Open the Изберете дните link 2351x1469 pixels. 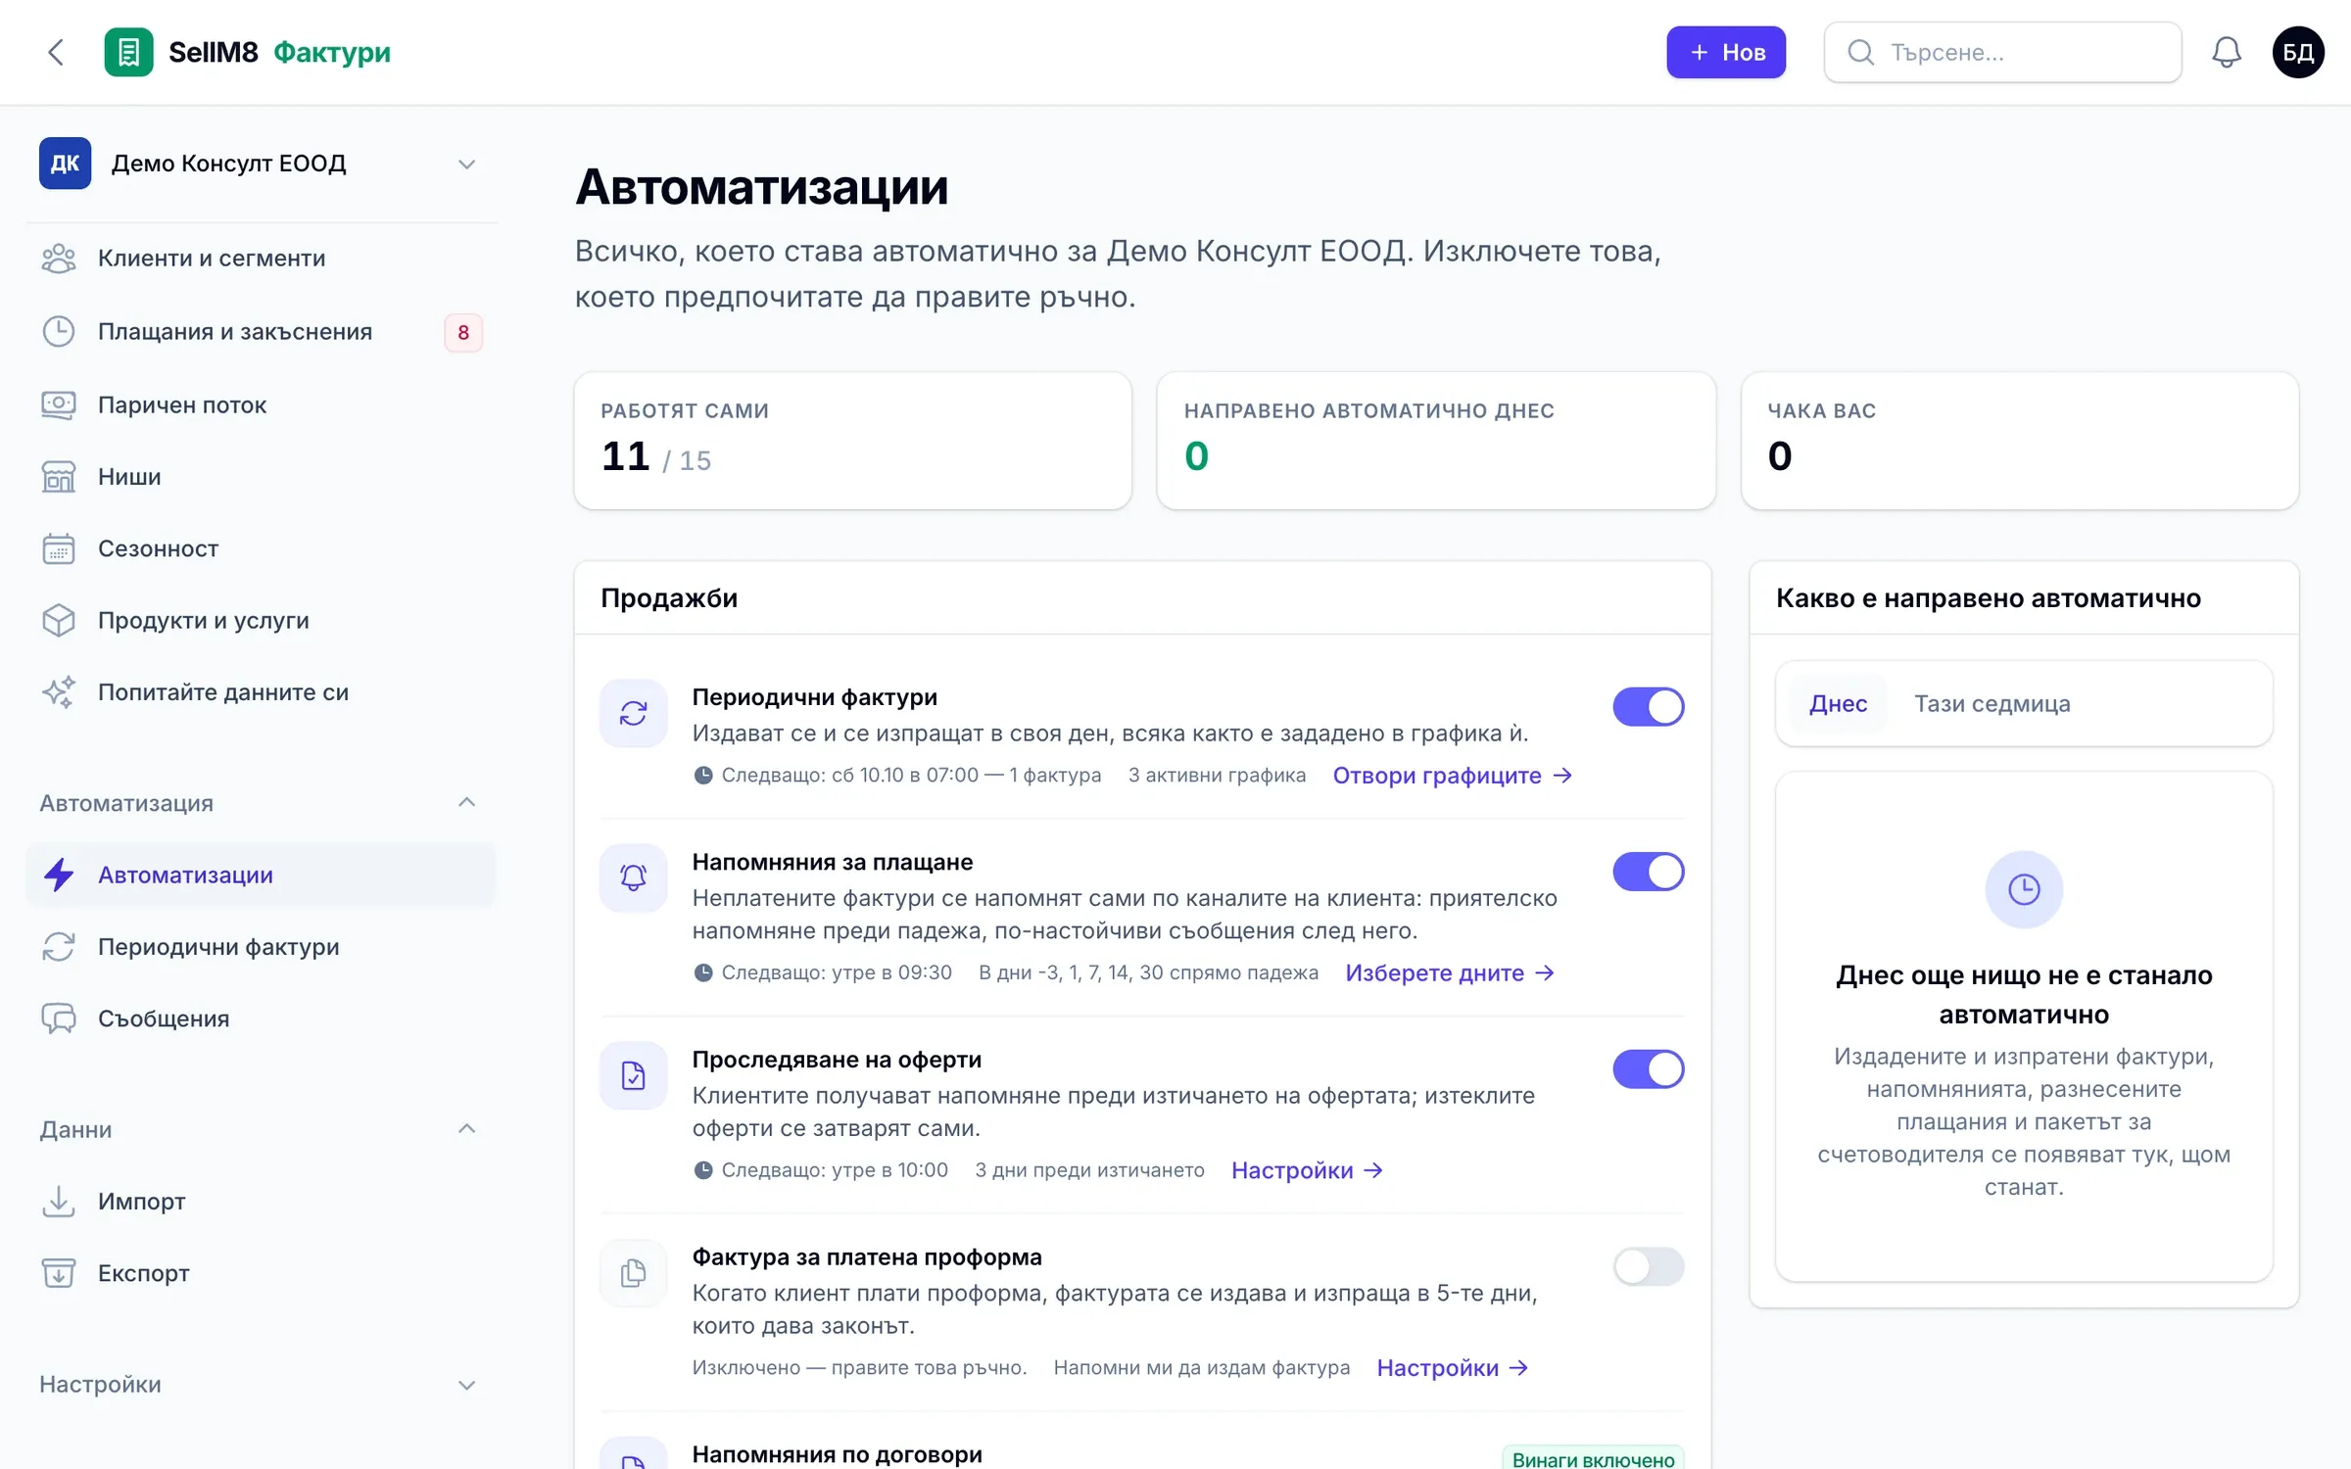click(1450, 972)
